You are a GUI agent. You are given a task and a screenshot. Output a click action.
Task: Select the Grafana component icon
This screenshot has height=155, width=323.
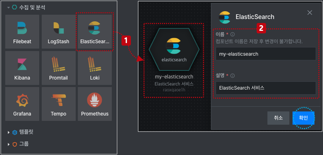(x=22, y=104)
